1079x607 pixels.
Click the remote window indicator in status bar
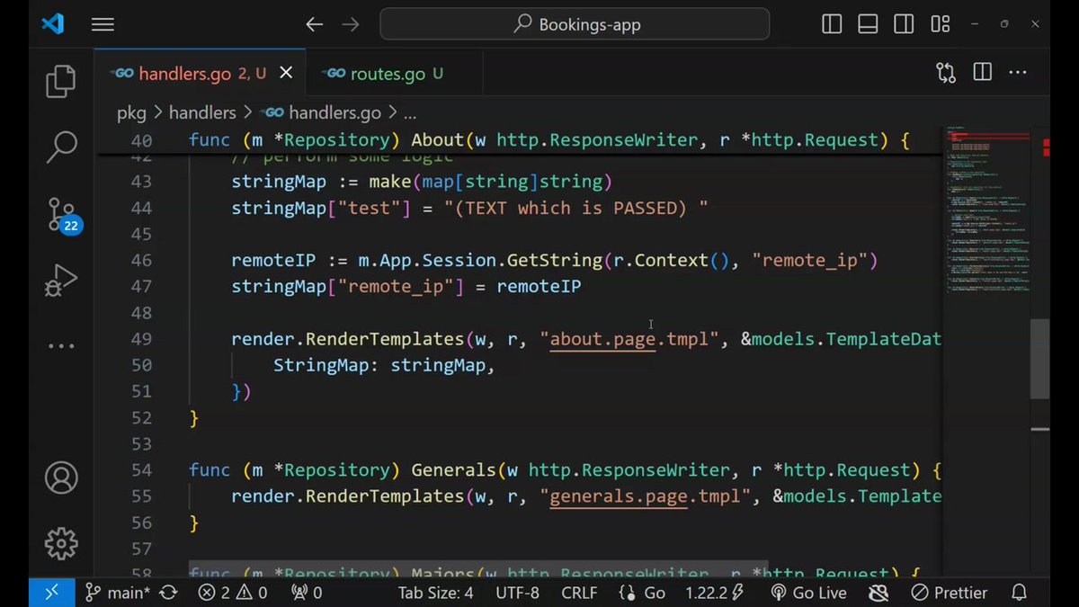pos(50,593)
